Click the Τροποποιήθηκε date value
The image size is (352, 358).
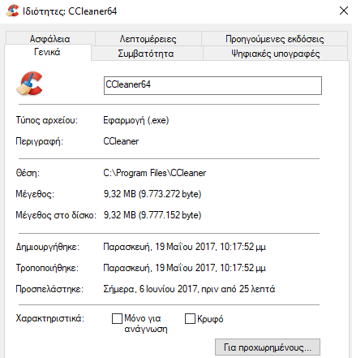[185, 268]
